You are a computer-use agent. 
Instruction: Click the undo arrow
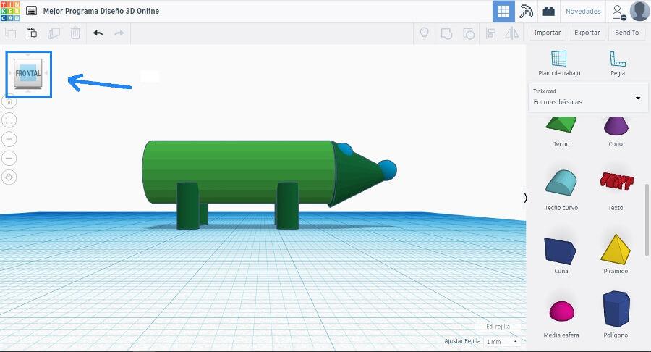(x=98, y=33)
